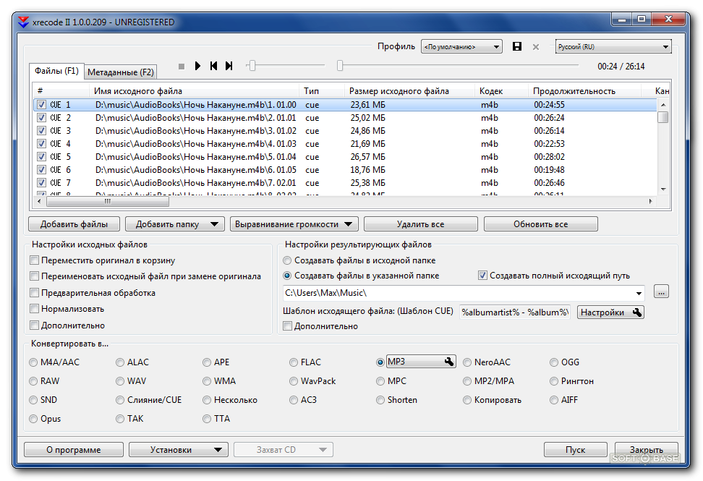Sort by Продолжительность column header
Screen dimensions: 703x481
coord(584,91)
